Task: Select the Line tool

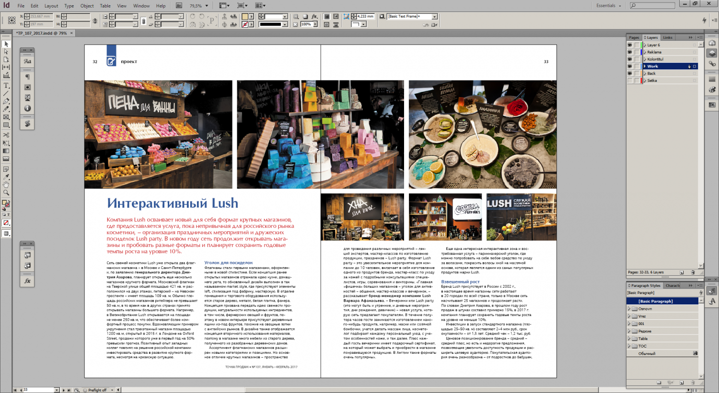Action: [6, 93]
